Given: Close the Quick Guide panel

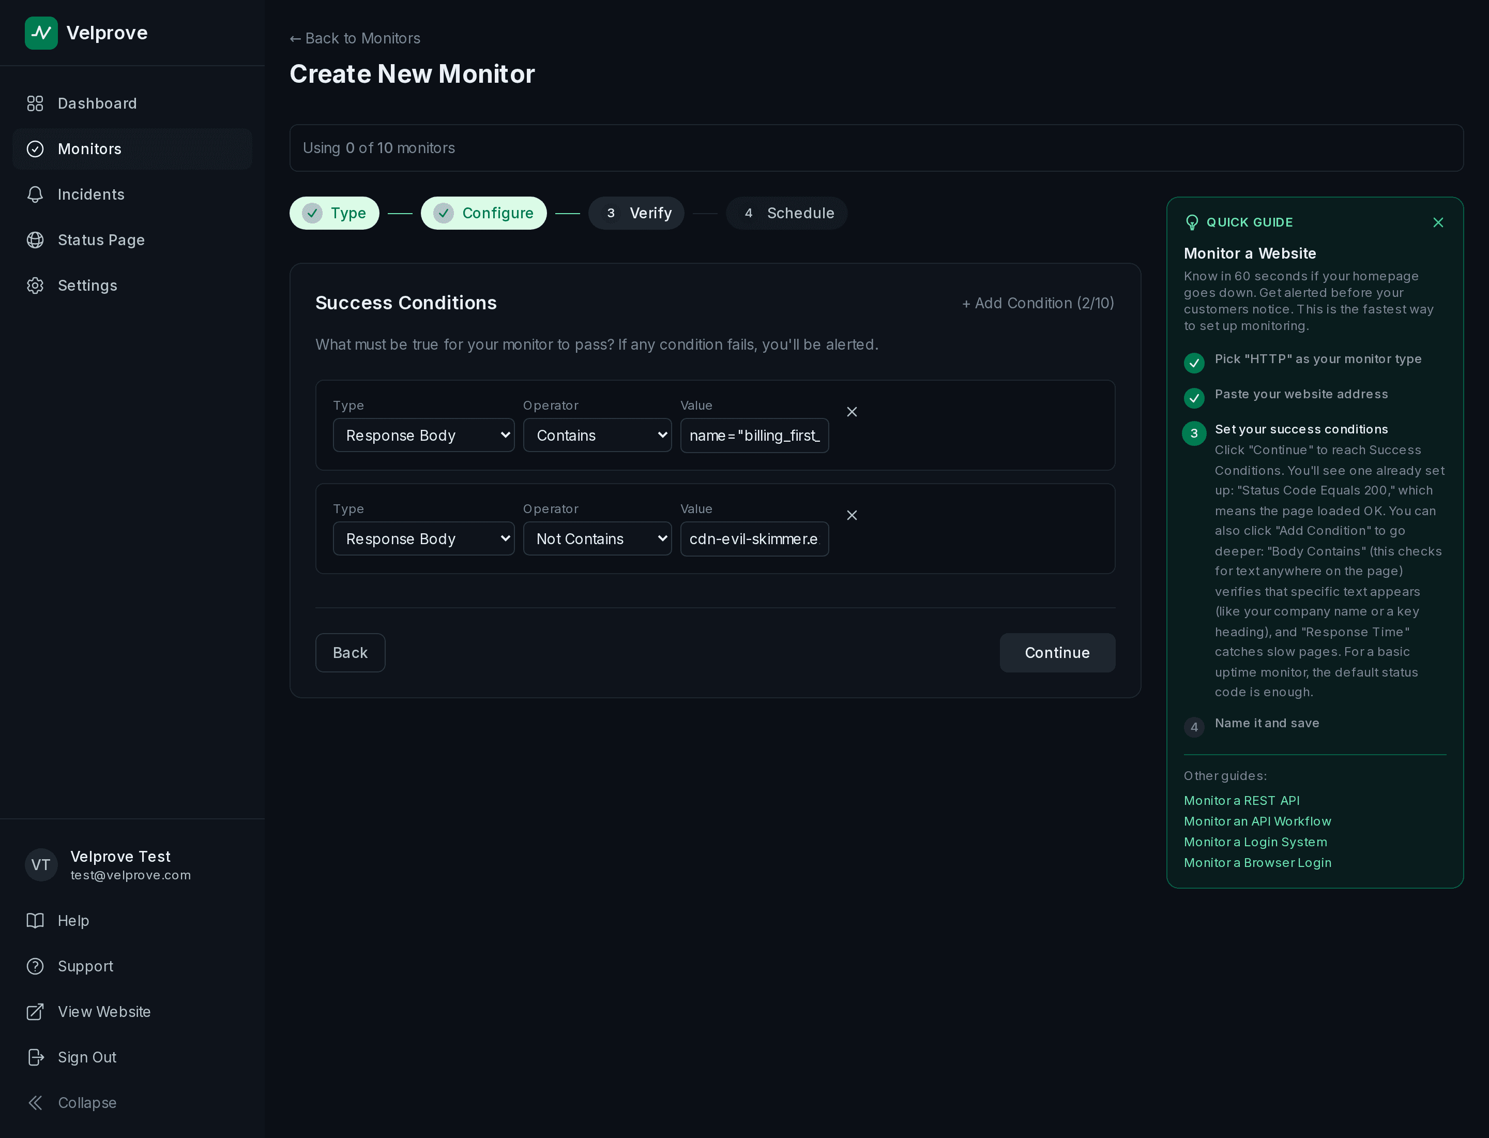Looking at the screenshot, I should tap(1438, 222).
